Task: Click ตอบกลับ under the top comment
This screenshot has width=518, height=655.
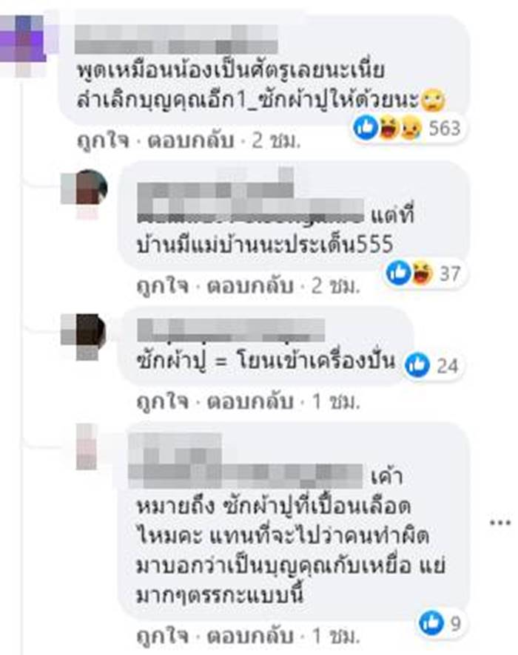Action: point(191,141)
